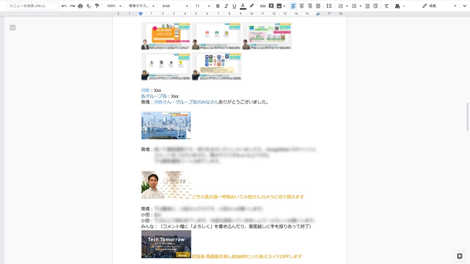Viewport: 470px width, 264px height.
Task: Click the Explore button at bottom right
Action: (x=459, y=256)
